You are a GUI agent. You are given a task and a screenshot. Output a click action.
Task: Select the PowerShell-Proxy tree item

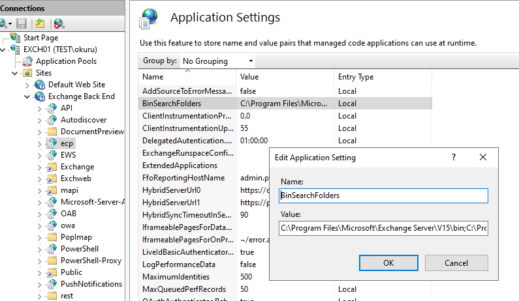tap(91, 261)
